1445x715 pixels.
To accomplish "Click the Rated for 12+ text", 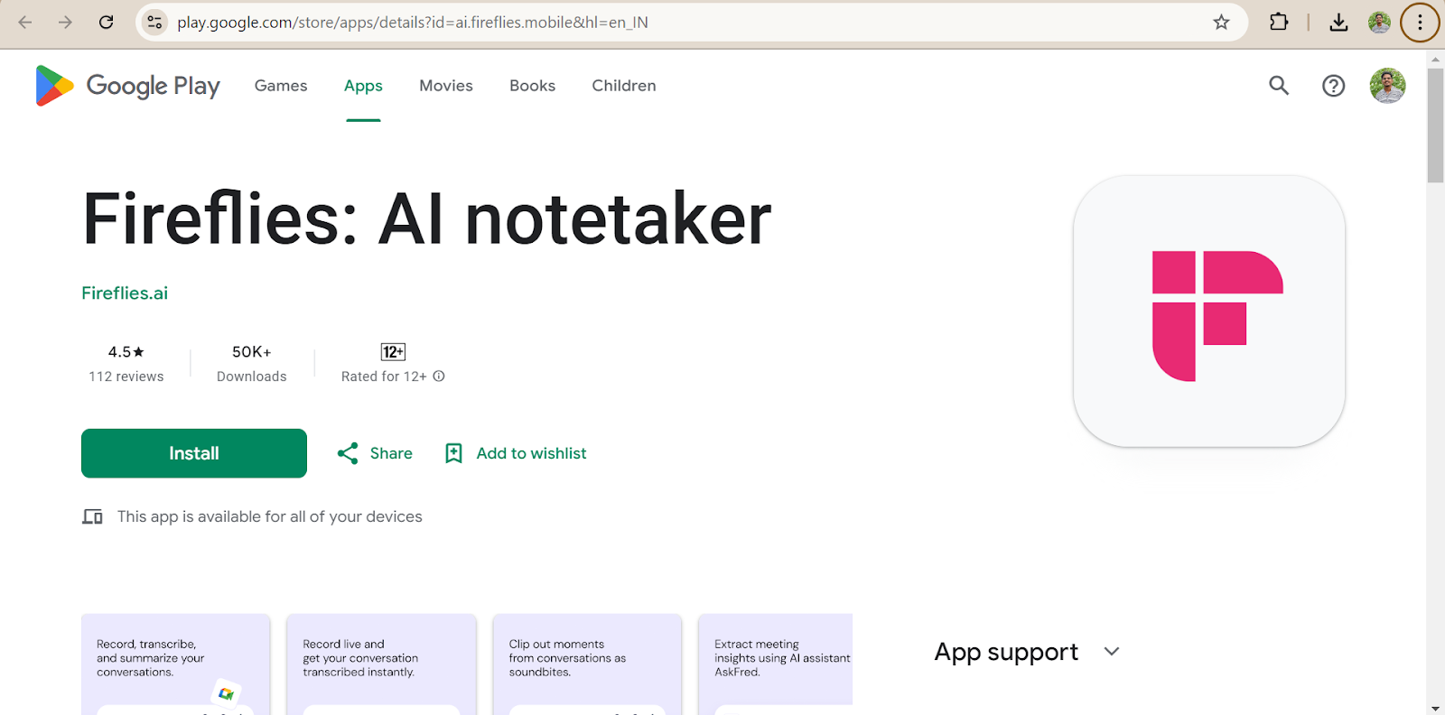I will [384, 376].
